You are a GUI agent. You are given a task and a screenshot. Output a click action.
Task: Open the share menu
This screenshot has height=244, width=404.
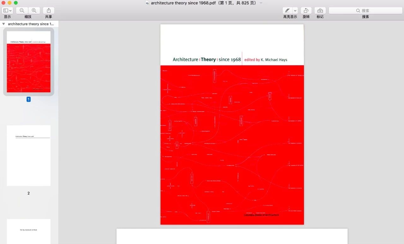coord(49,10)
